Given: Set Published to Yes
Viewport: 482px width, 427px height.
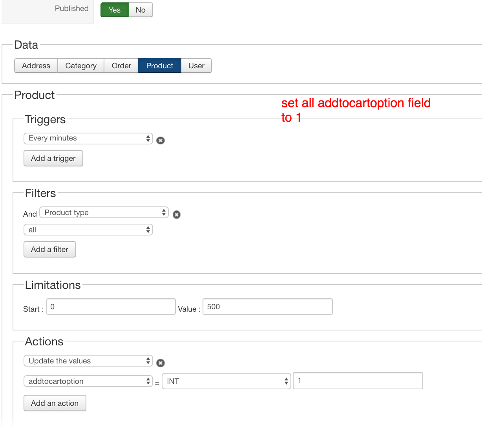Looking at the screenshot, I should click(x=114, y=10).
